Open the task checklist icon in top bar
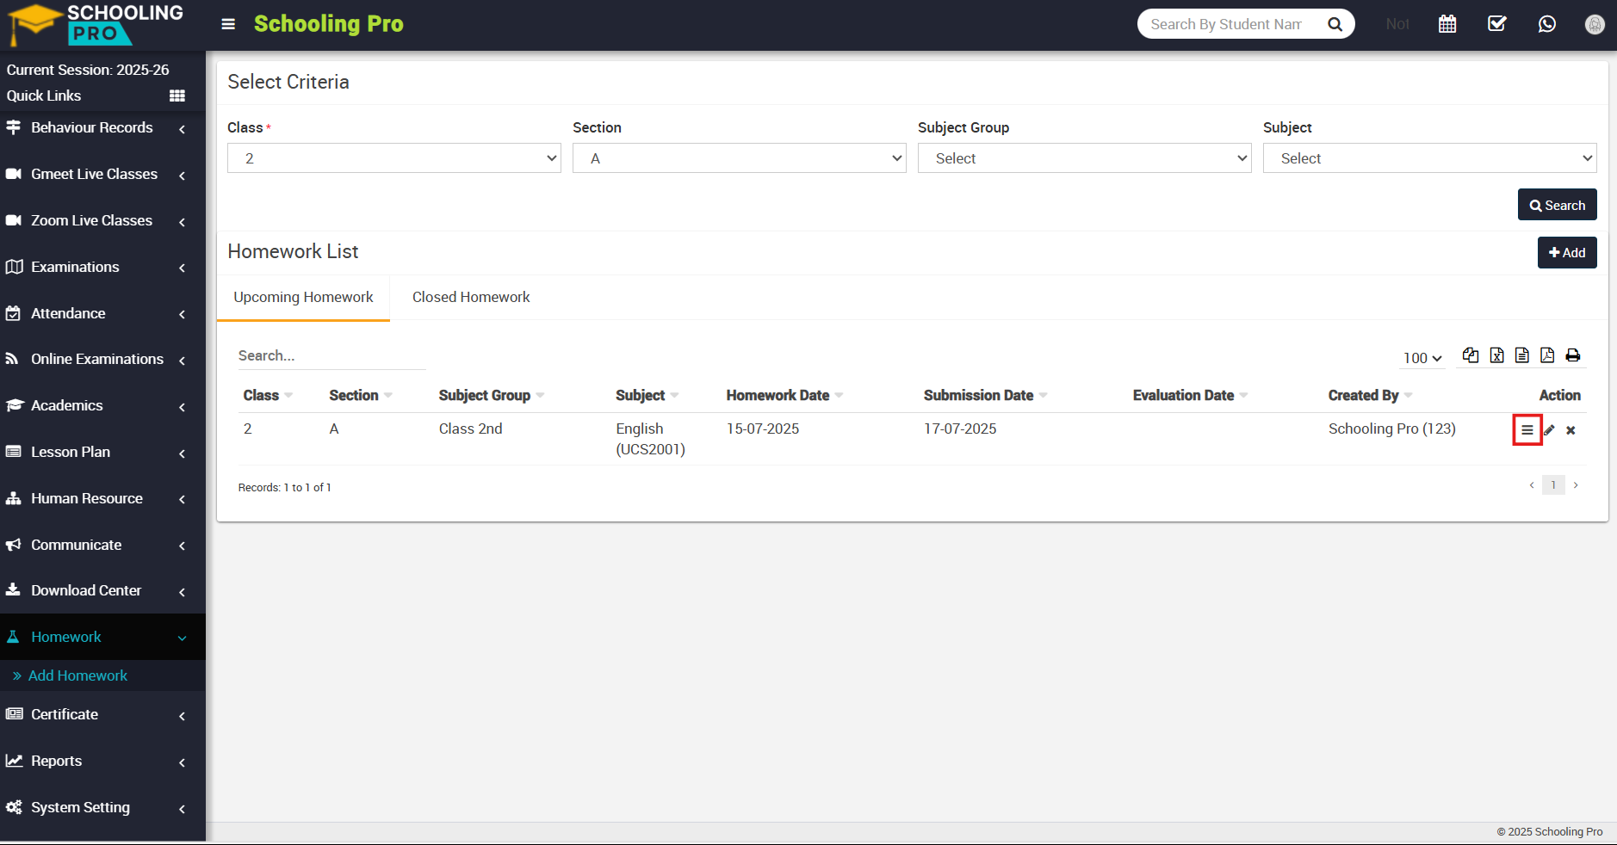 point(1497,24)
